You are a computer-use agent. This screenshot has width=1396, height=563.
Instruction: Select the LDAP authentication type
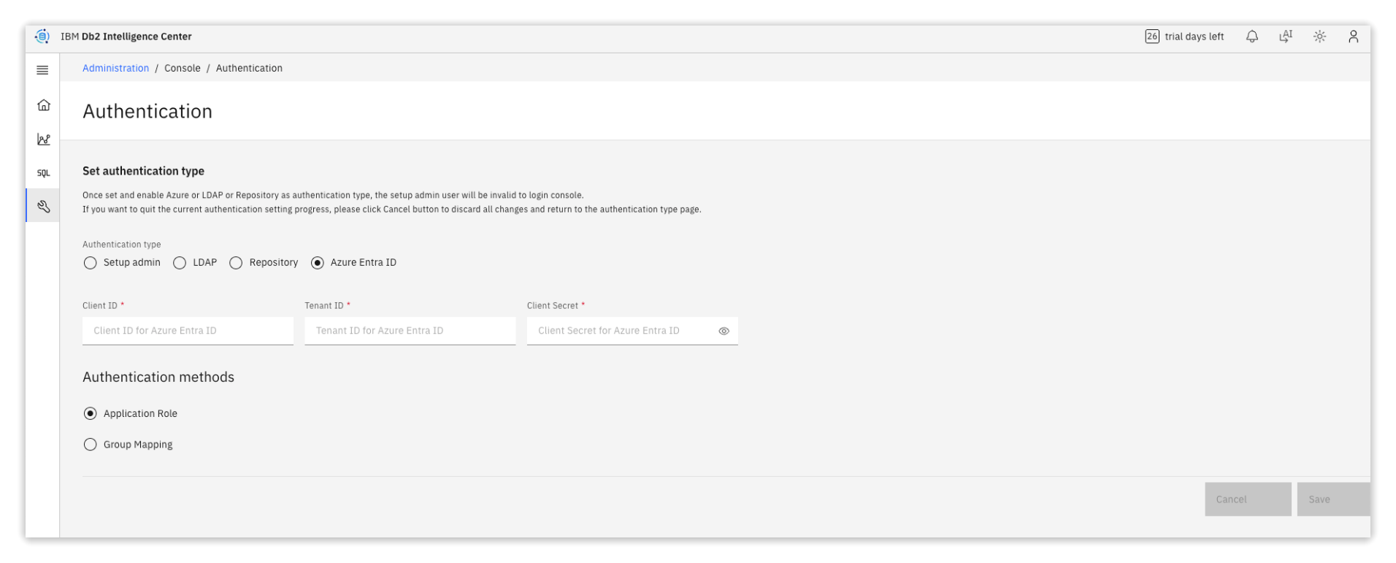click(180, 263)
